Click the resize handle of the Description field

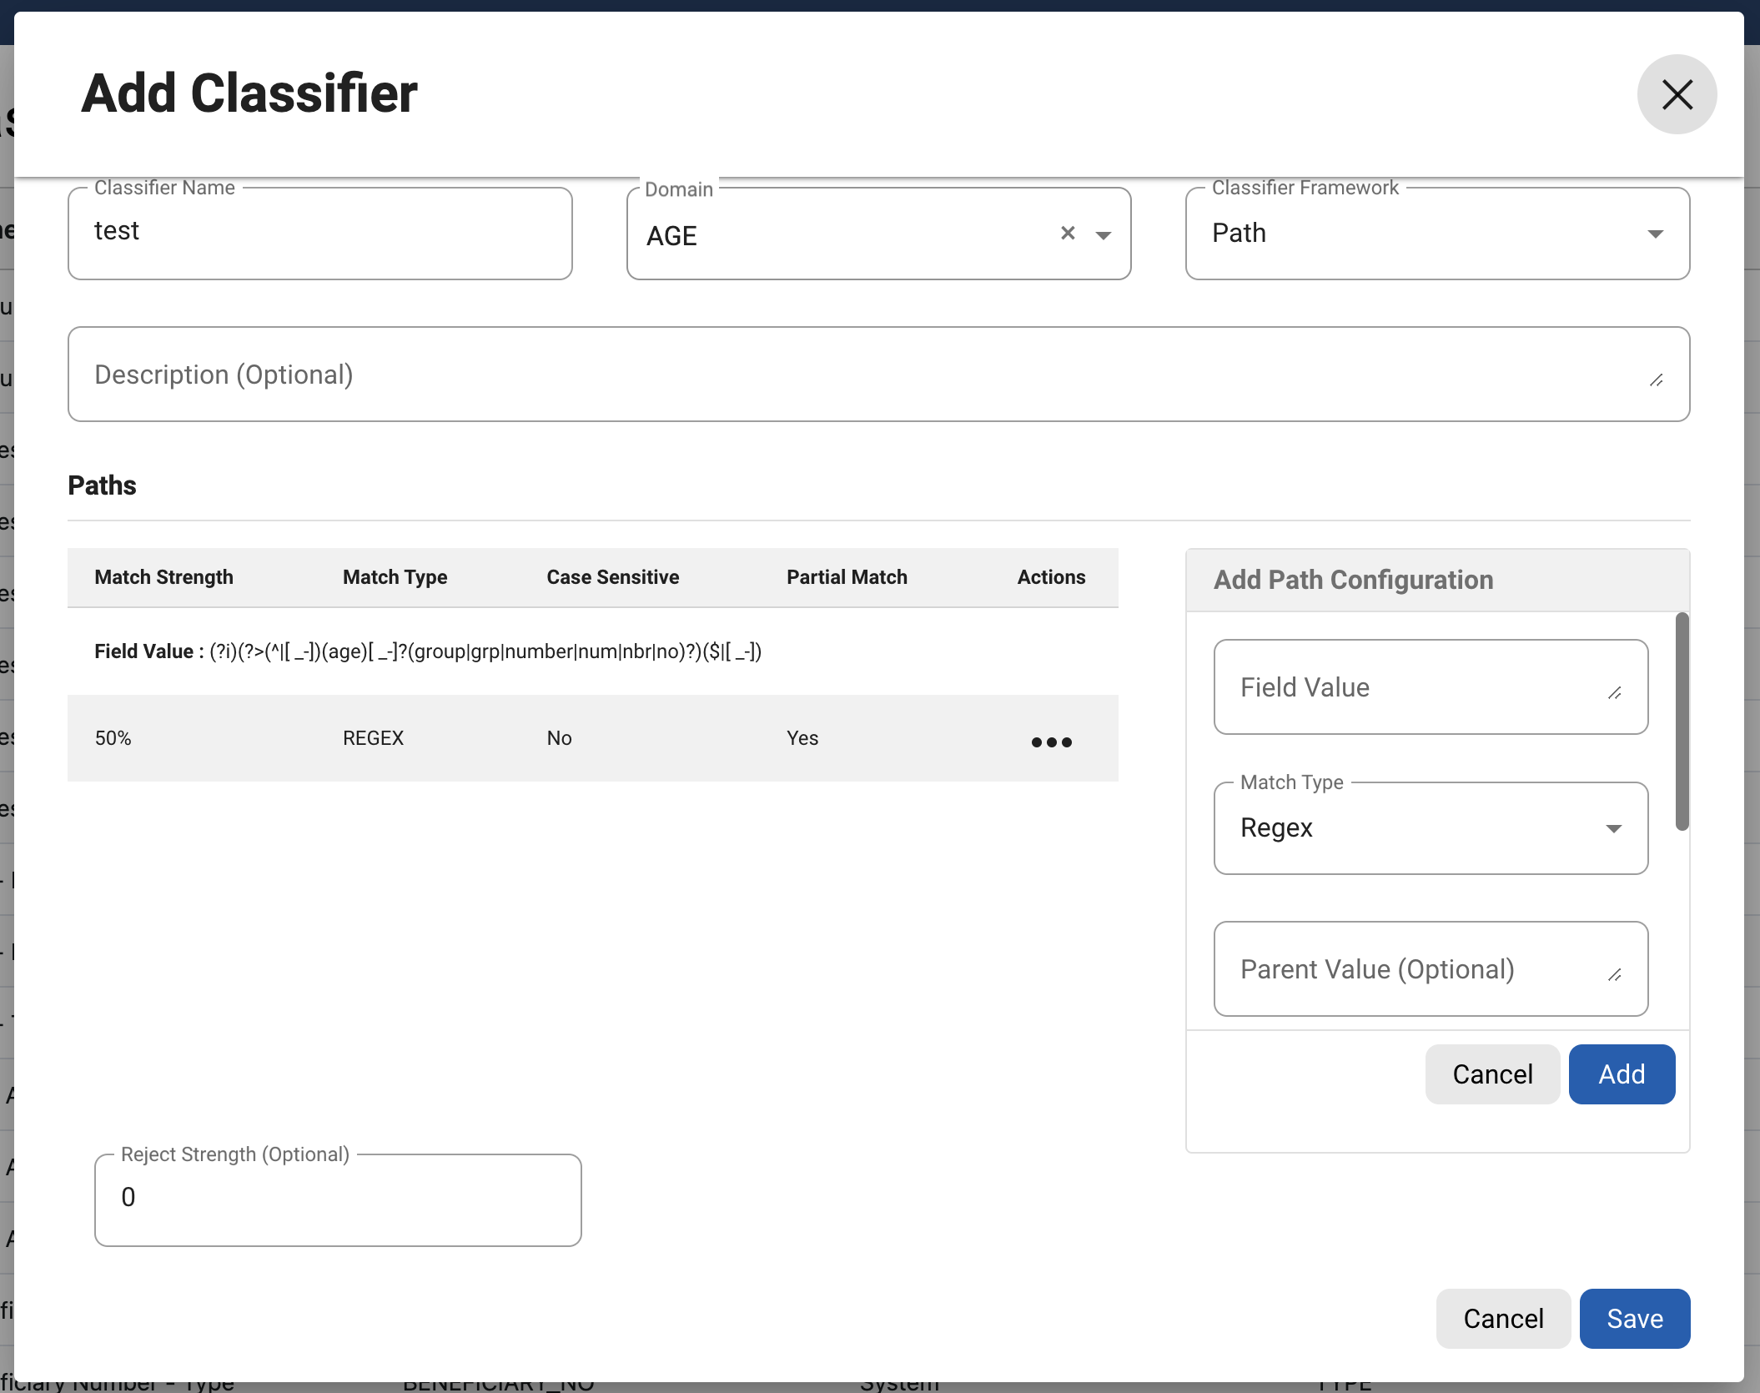[1656, 380]
